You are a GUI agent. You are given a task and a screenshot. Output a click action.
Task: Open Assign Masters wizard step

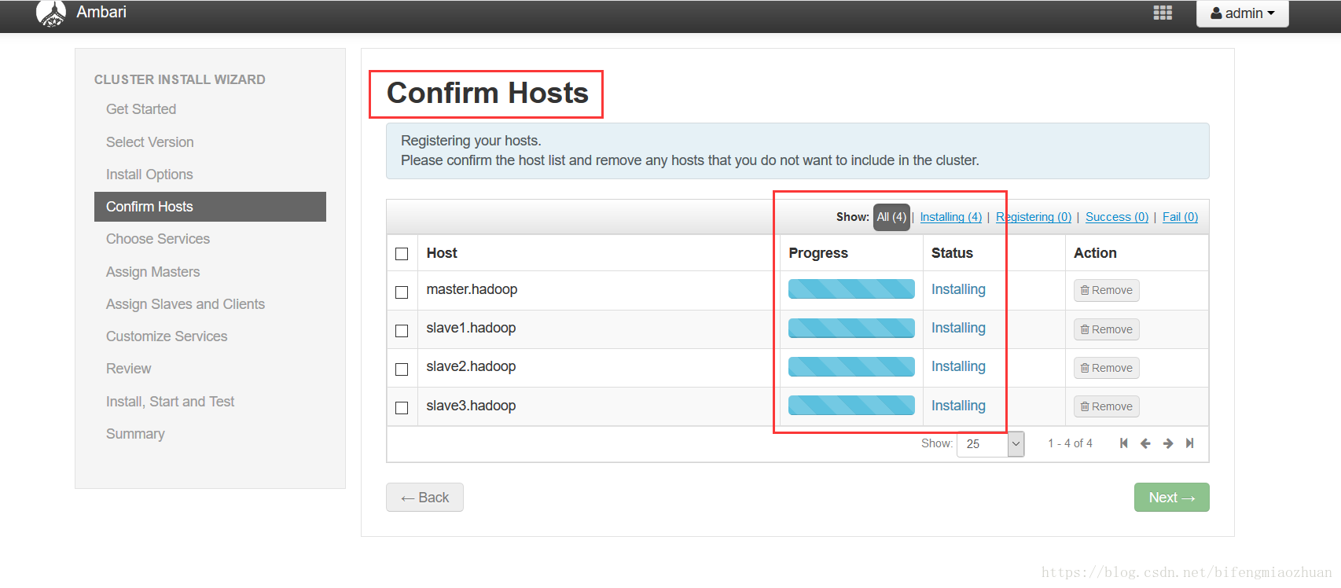153,272
